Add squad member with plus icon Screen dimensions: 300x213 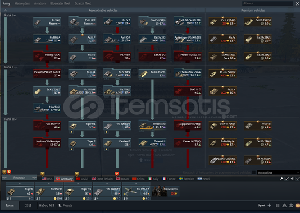tap(270, 205)
